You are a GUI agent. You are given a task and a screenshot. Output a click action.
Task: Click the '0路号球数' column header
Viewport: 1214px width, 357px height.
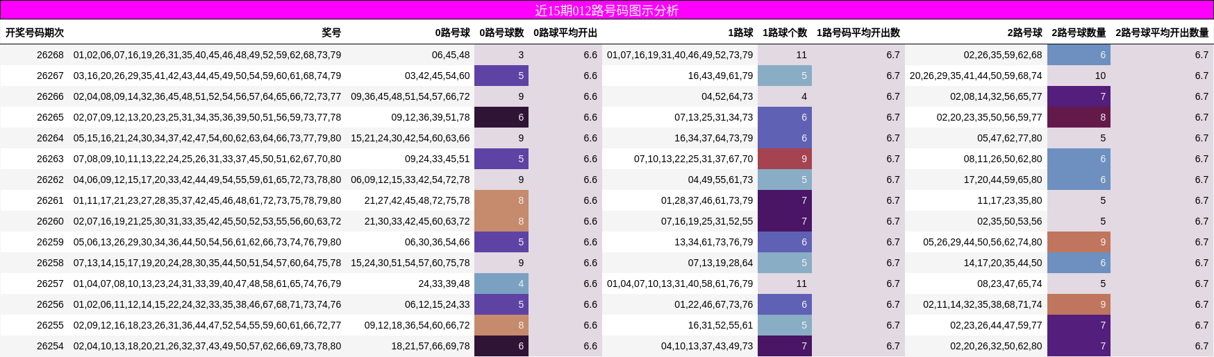click(501, 33)
